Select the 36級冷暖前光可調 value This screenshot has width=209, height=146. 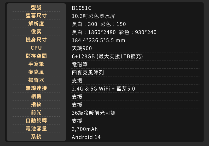[x=94, y=113]
